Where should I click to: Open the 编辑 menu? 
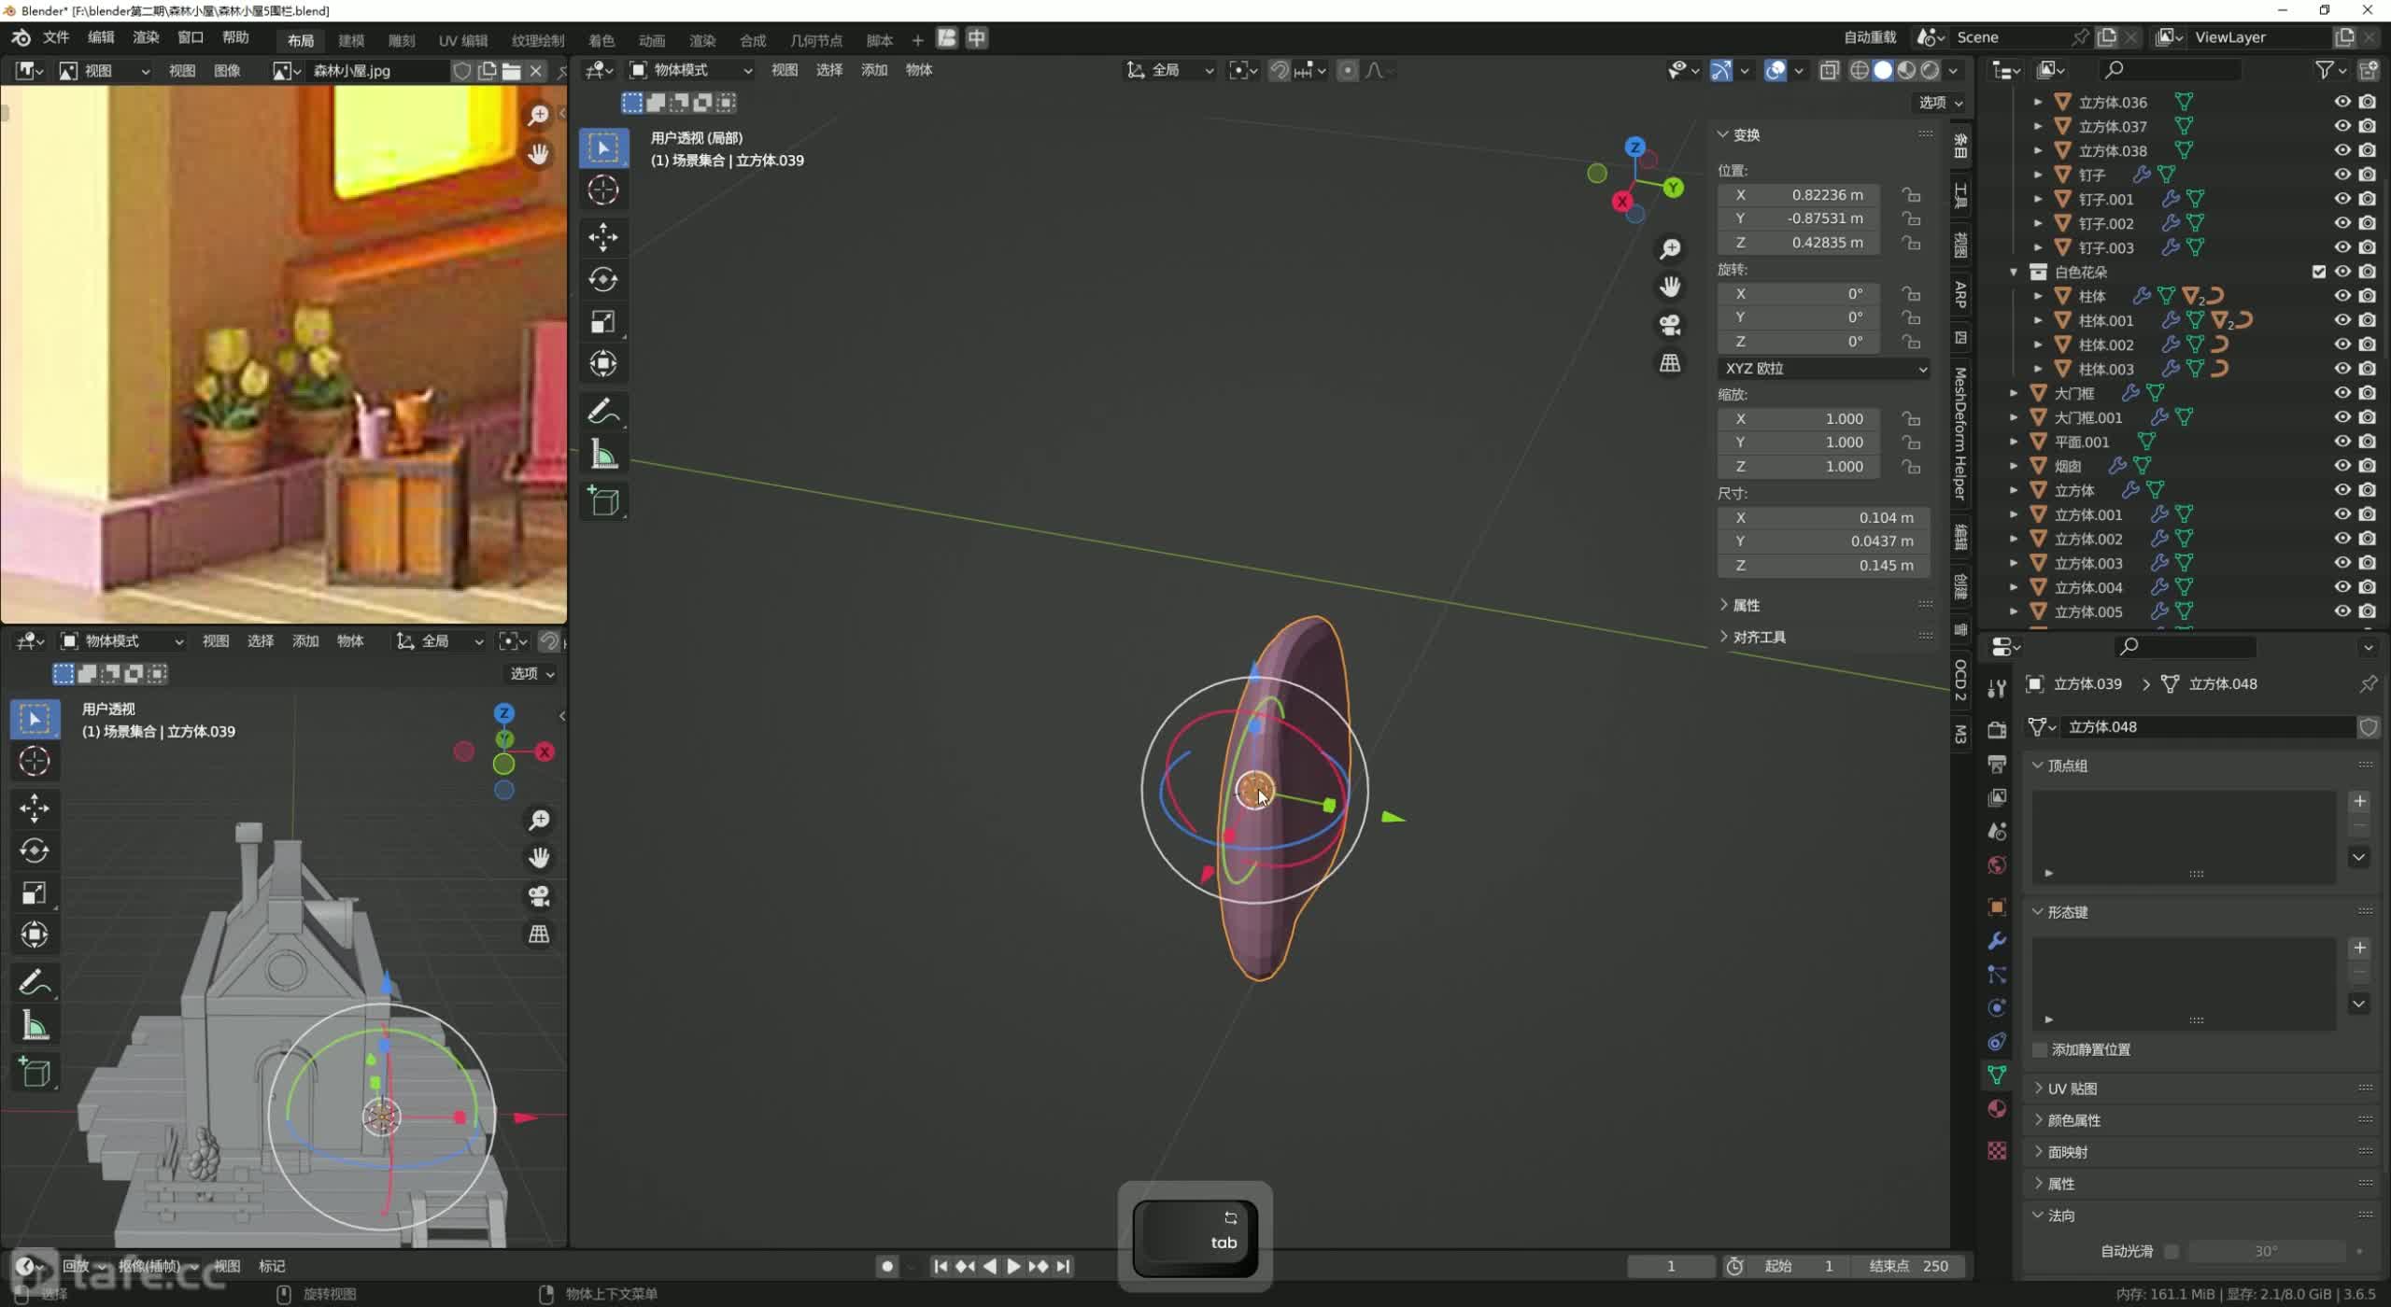101,37
